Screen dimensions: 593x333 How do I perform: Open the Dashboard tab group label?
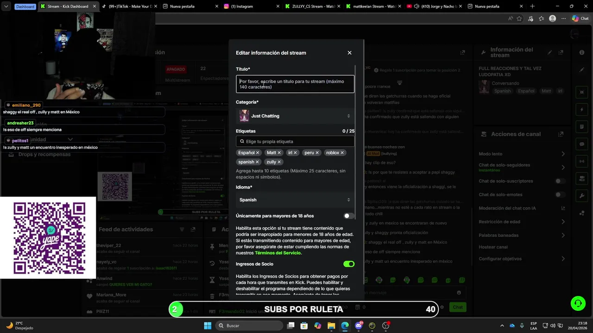[x=25, y=6]
